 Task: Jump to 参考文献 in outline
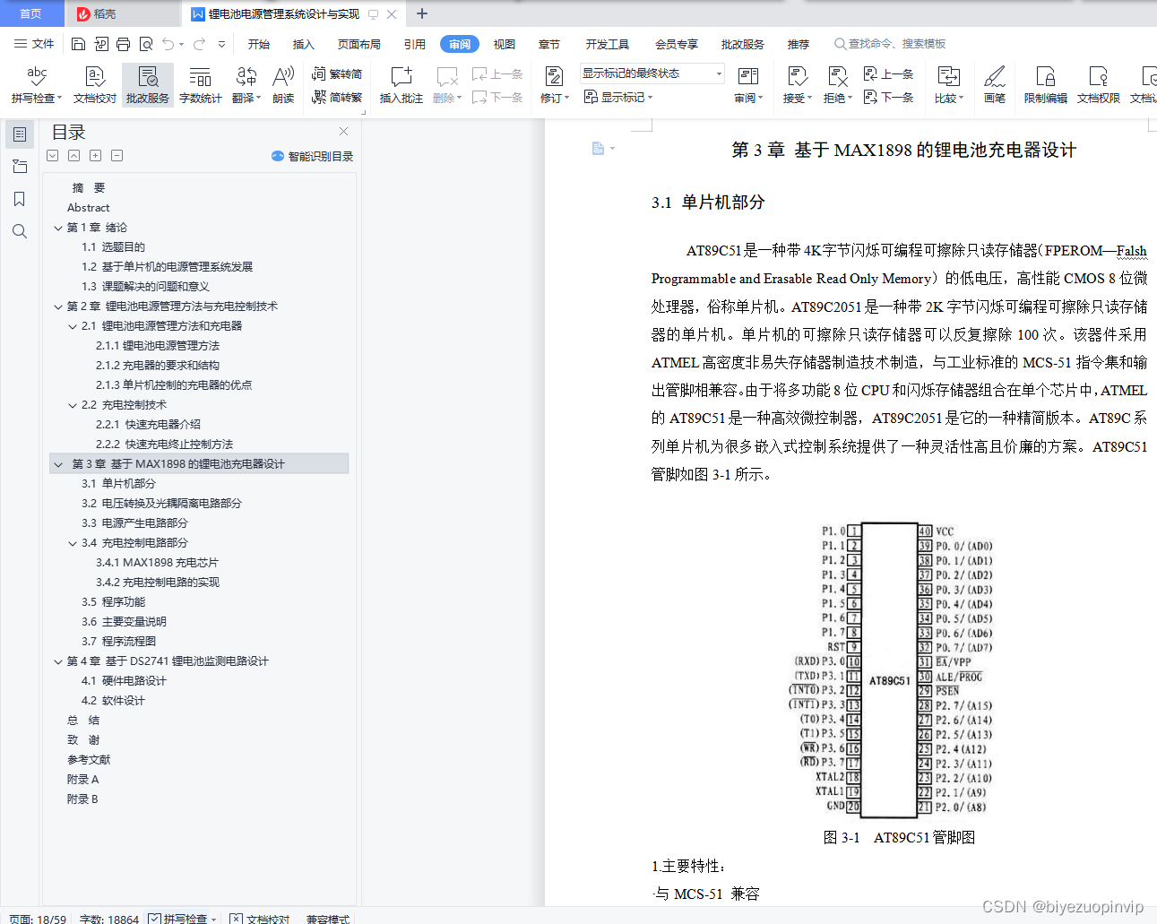click(89, 760)
